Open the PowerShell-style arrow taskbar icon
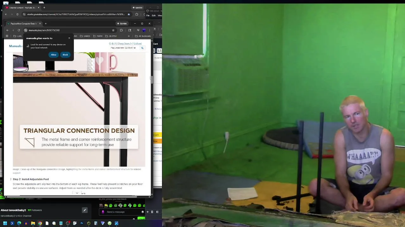The width and height of the screenshot is (405, 227). [x=12, y=223]
